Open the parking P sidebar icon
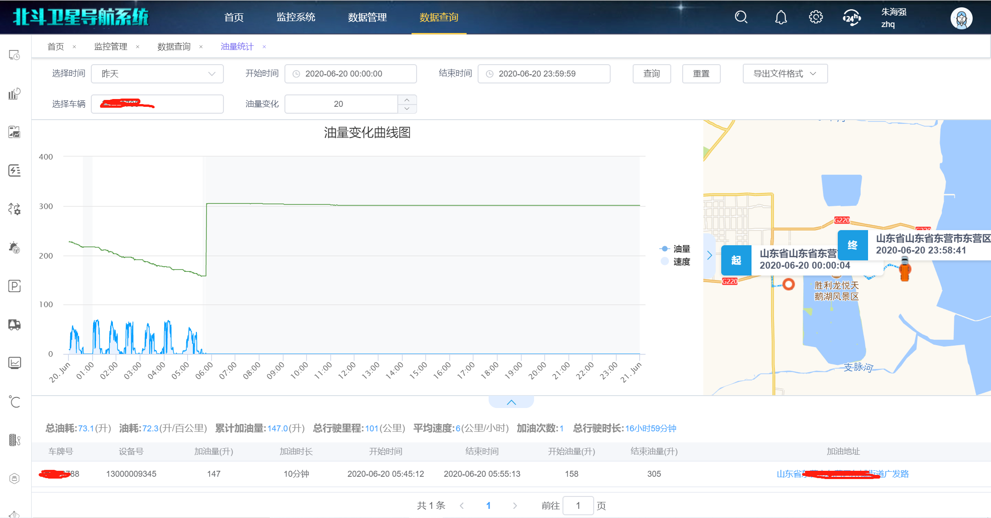991x518 pixels. coord(14,286)
